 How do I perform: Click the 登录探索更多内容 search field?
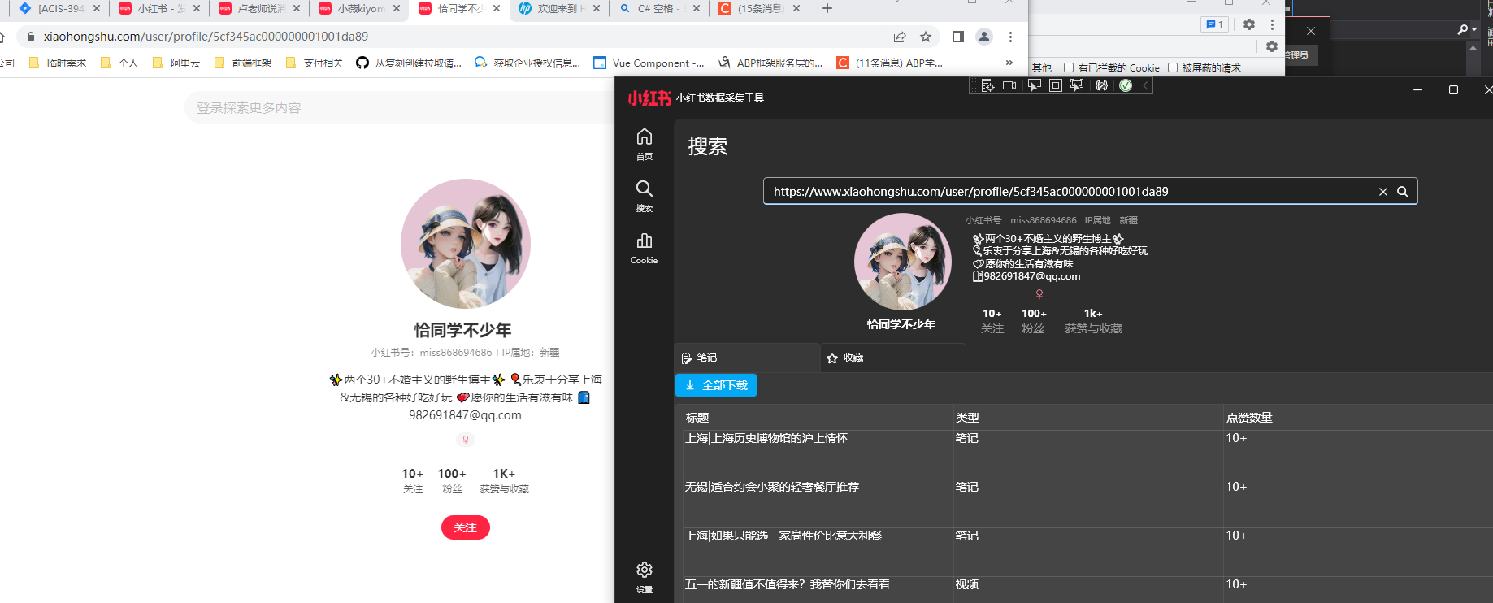pos(398,107)
